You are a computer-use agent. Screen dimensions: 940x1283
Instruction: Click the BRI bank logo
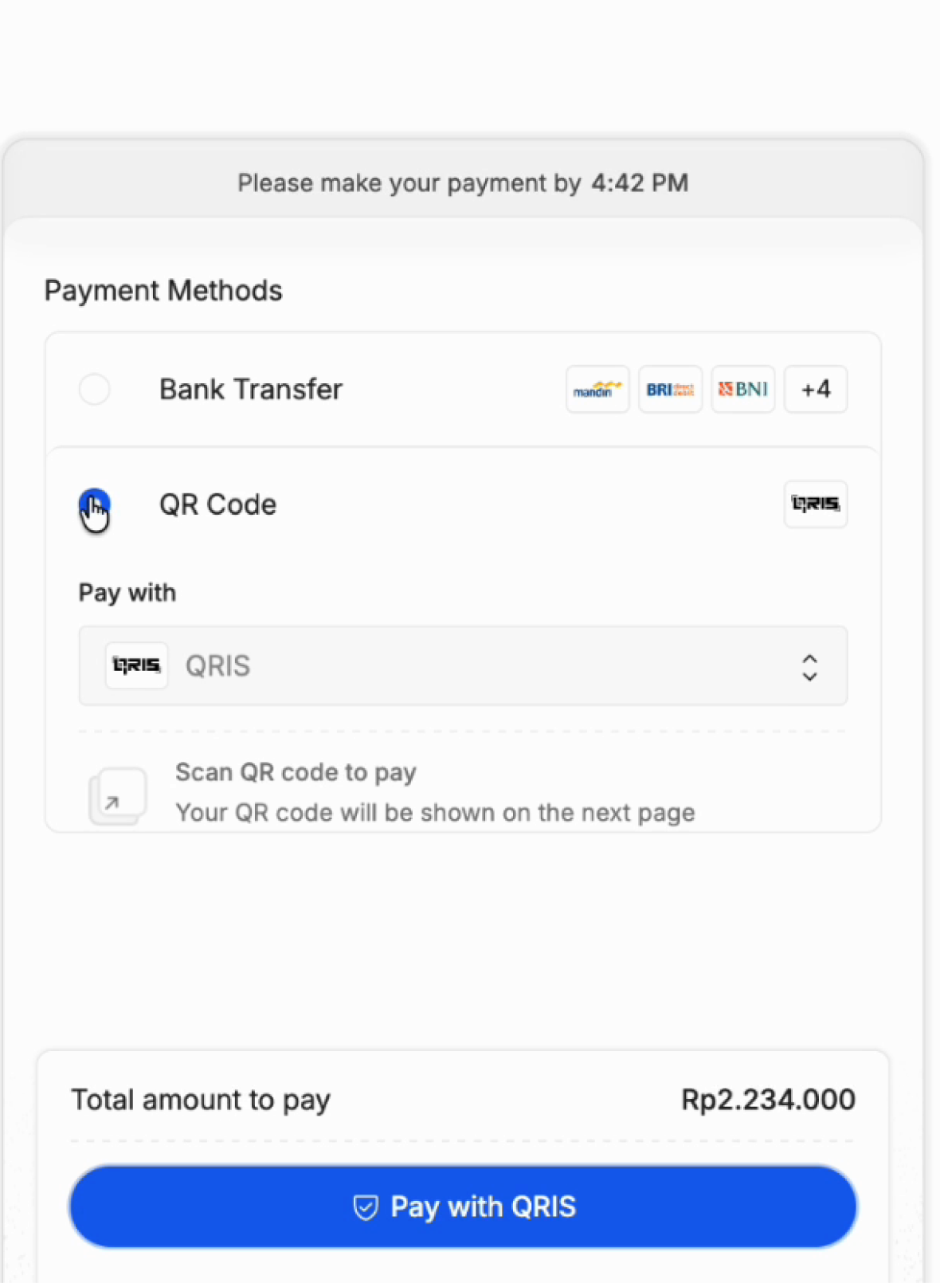pos(670,390)
